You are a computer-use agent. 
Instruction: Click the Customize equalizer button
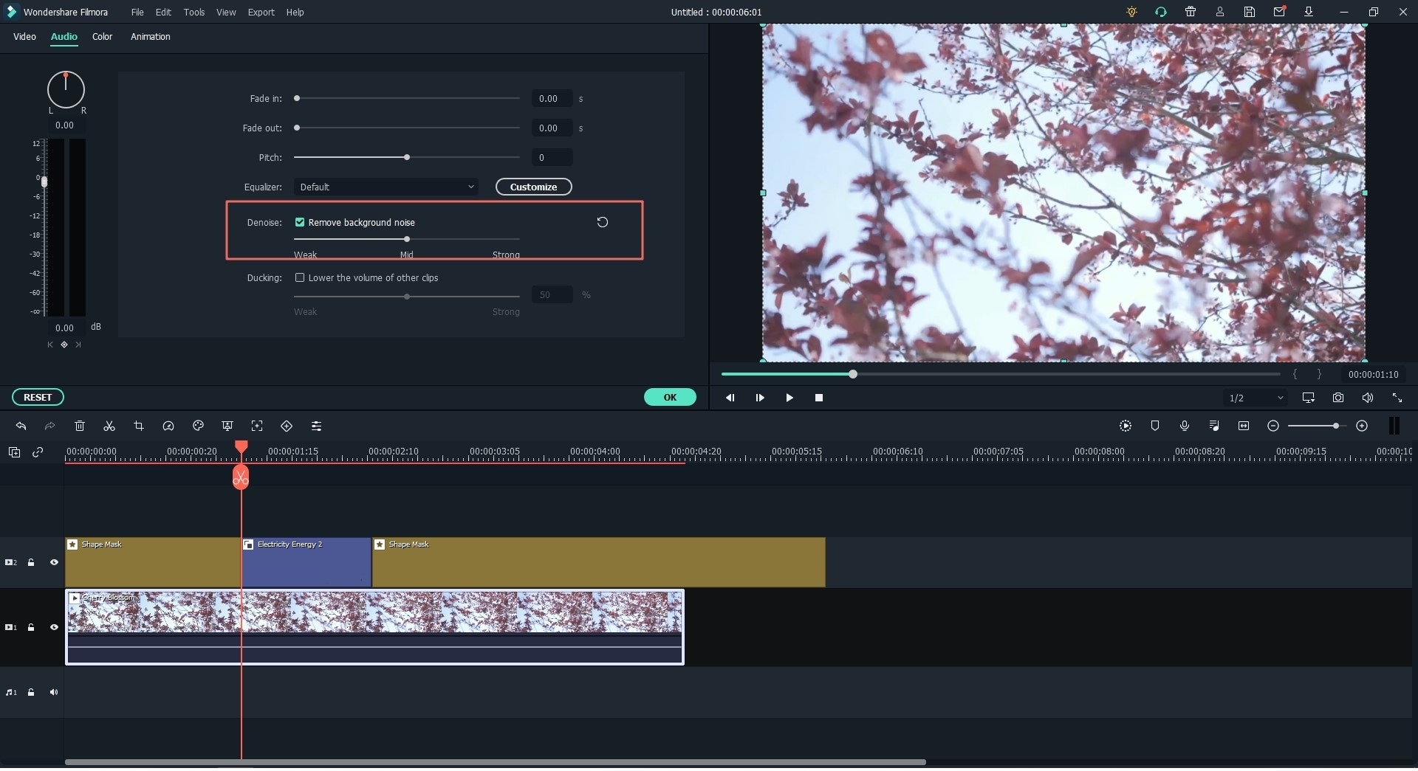pos(533,187)
